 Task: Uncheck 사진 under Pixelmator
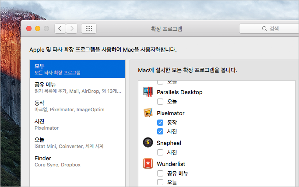pos(160,131)
